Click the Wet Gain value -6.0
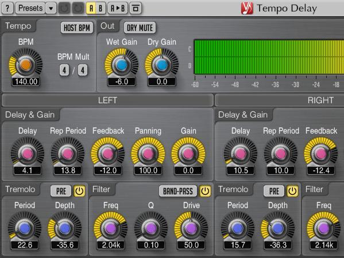344x258 pixels. (122, 81)
